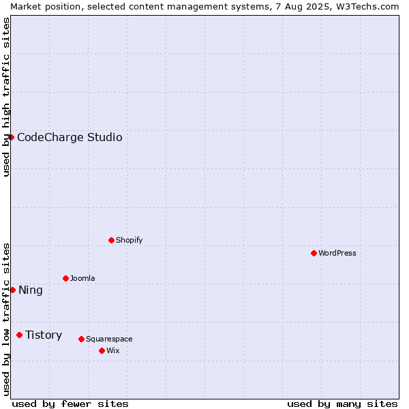The height and width of the screenshot is (409, 409).
Task: Click the 'used by high traffic sites' label
Action: point(5,97)
